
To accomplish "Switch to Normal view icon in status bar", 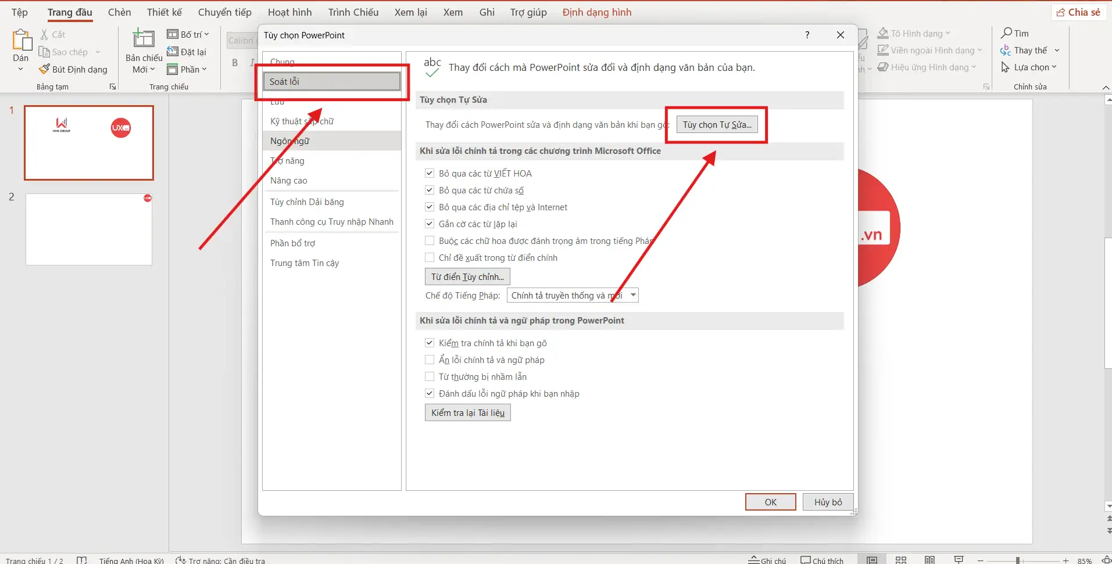I will [x=872, y=560].
